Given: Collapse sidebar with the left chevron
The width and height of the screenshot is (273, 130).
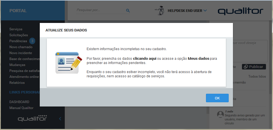Looking at the screenshot, I should click(60, 119).
